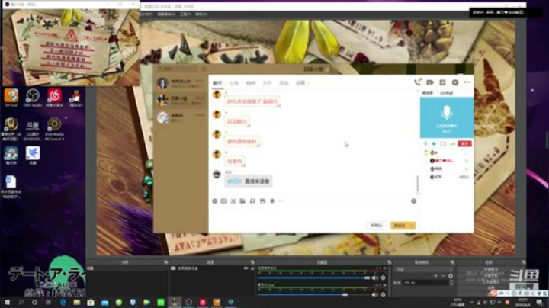Image resolution: width=549 pixels, height=308 pixels.
Task: Open the QQ penguin desktop shortcut
Action: pos(75,98)
